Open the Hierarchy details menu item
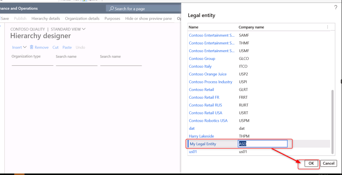Viewport: 342px width, 175px height. pos(46,18)
